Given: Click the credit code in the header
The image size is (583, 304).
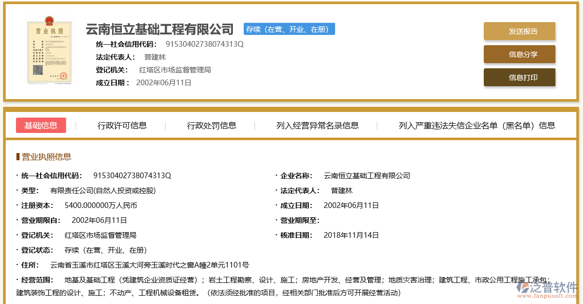Looking at the screenshot, I should (204, 44).
